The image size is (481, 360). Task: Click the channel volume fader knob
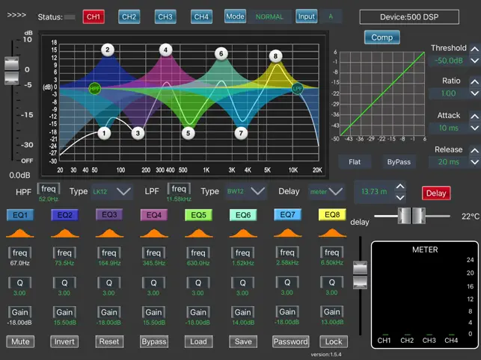pyautogui.click(x=12, y=70)
